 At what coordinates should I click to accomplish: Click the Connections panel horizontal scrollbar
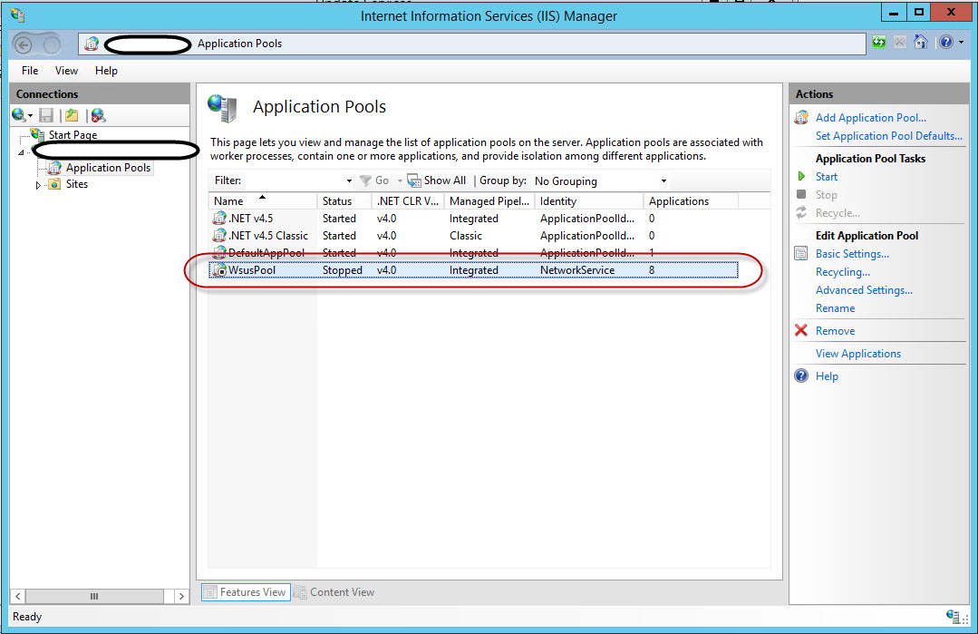click(x=95, y=596)
